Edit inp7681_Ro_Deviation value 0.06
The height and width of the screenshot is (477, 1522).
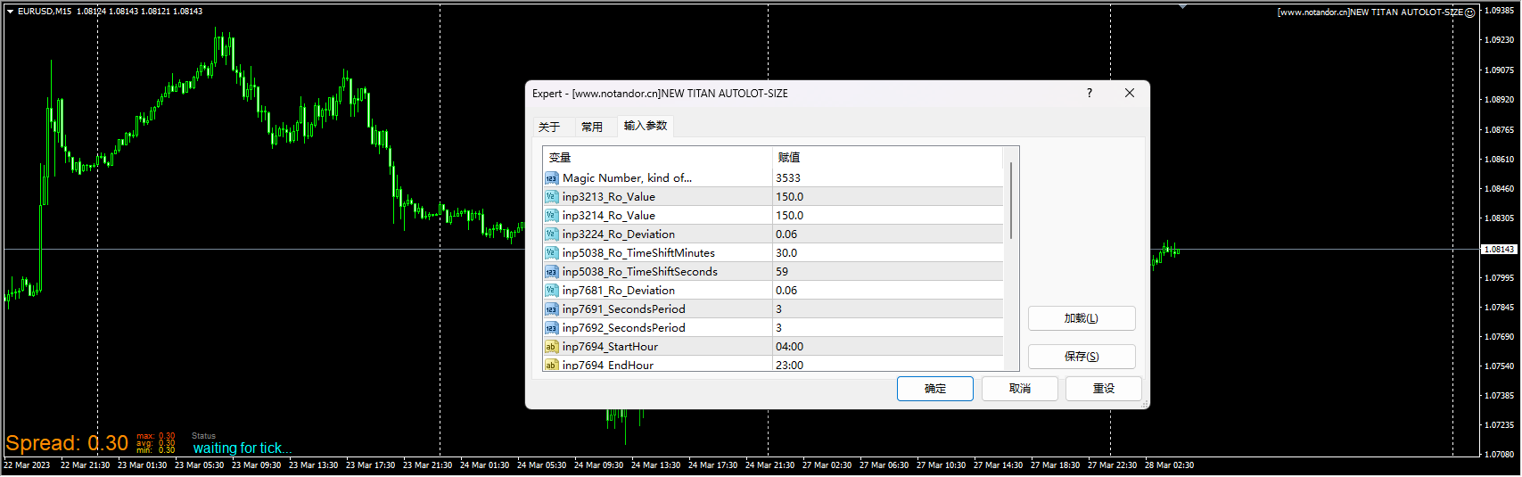(x=887, y=291)
